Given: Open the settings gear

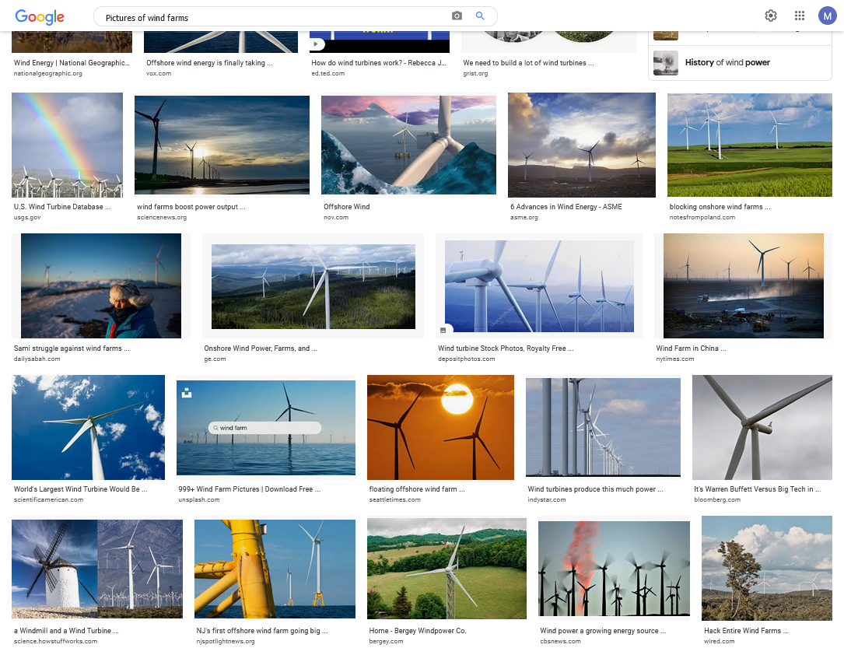Looking at the screenshot, I should point(771,16).
